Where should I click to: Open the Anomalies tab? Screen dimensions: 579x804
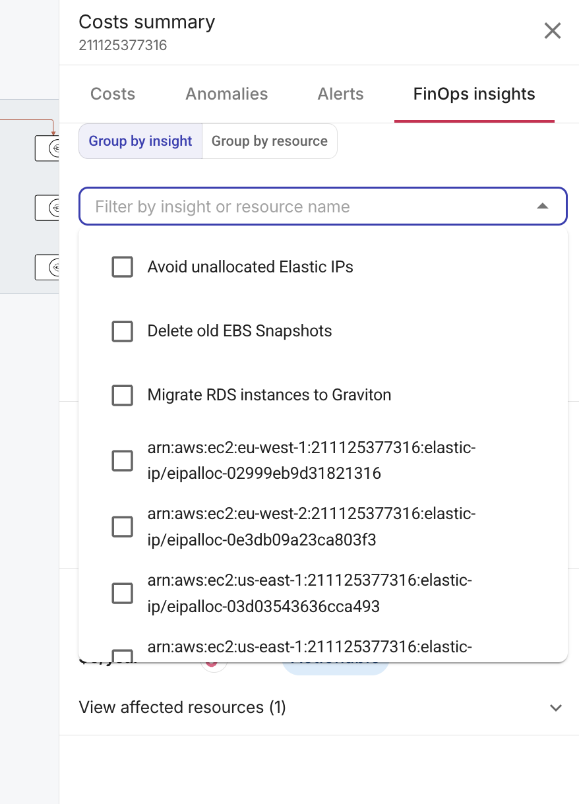(x=227, y=94)
